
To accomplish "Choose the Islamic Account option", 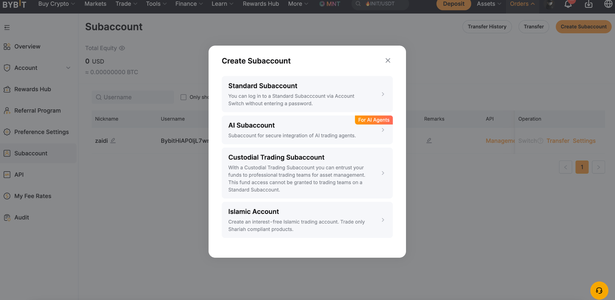I will pyautogui.click(x=307, y=220).
